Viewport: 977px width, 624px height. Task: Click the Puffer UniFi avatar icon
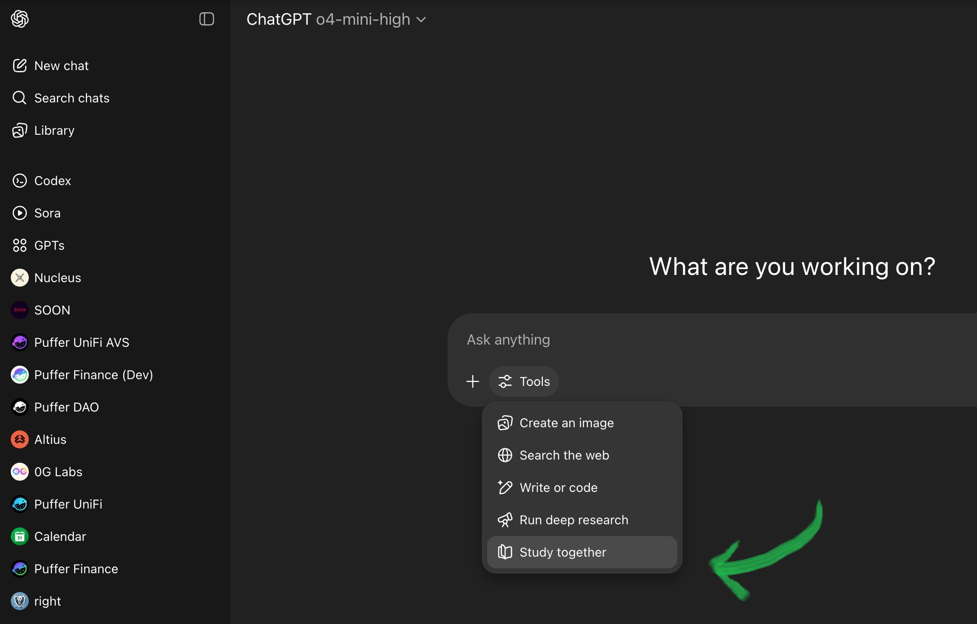[x=20, y=504]
